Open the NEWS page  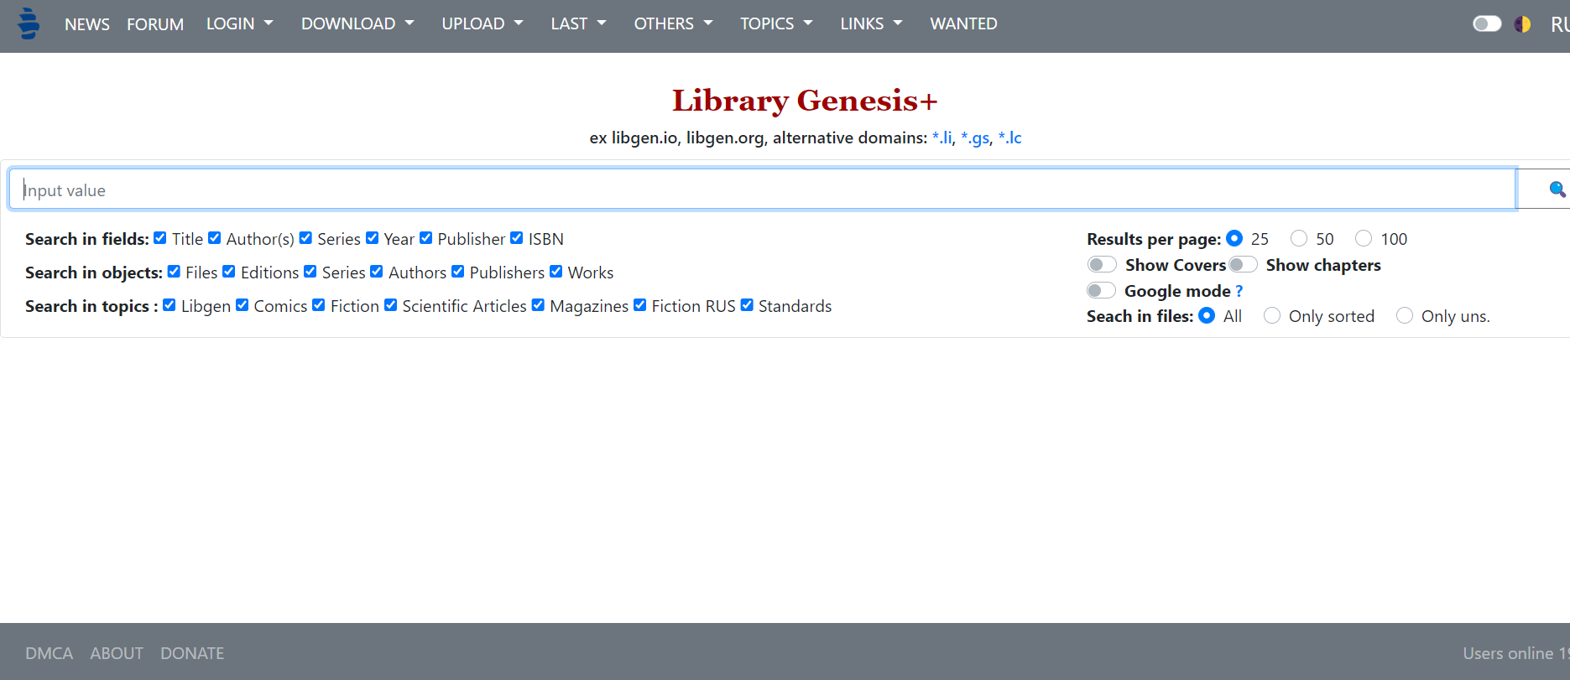tap(87, 24)
